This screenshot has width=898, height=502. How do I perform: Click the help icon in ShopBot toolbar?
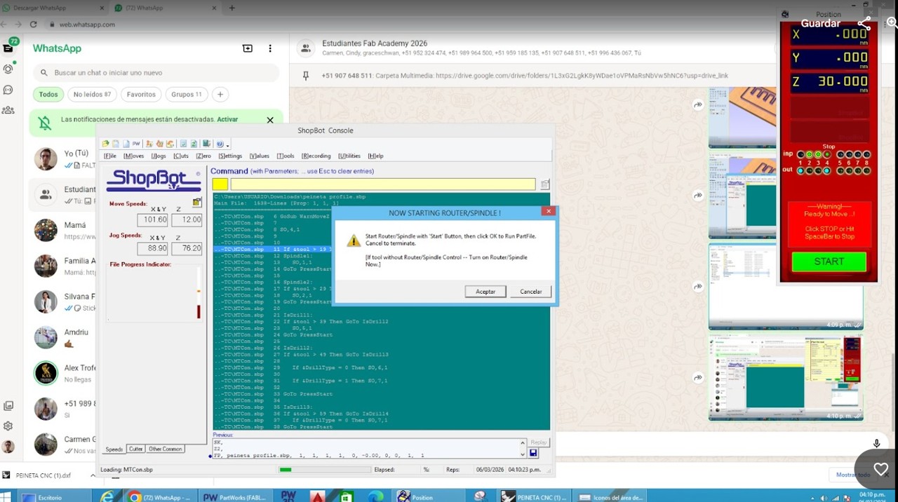pos(220,144)
